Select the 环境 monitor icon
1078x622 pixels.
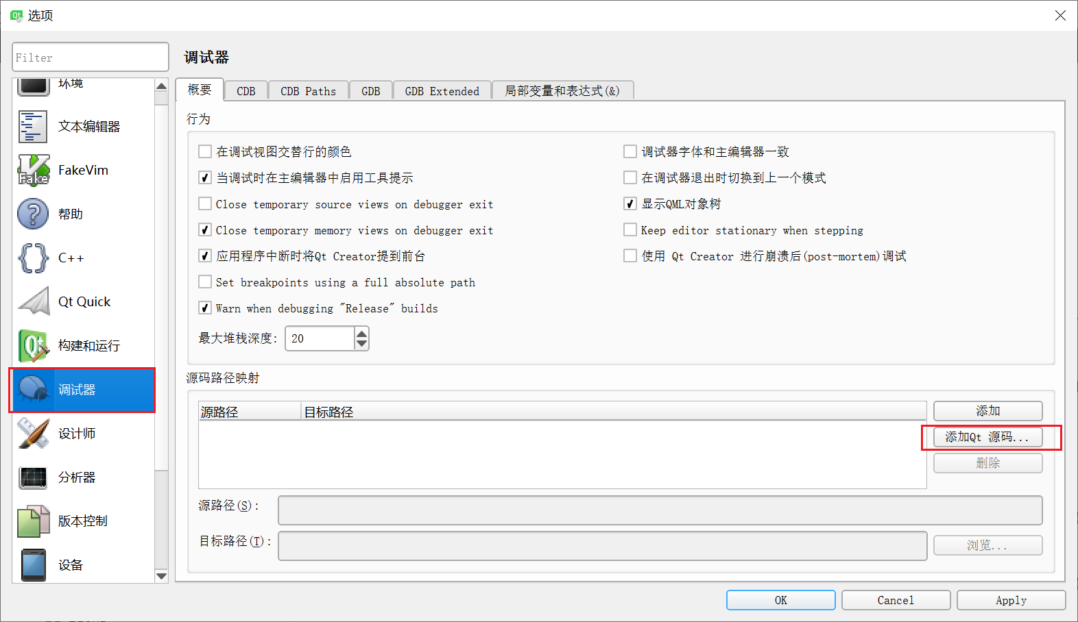click(x=33, y=86)
